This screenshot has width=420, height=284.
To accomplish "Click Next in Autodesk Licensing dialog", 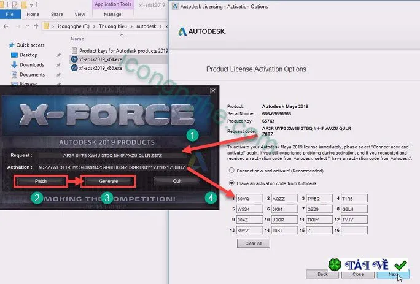I will coord(393,274).
